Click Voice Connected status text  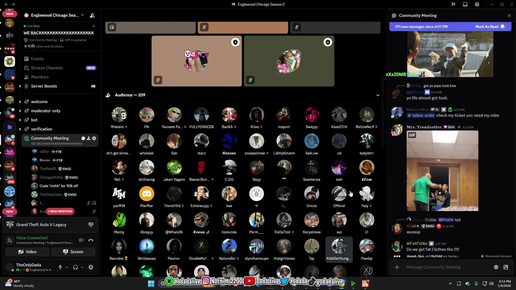(x=31, y=238)
